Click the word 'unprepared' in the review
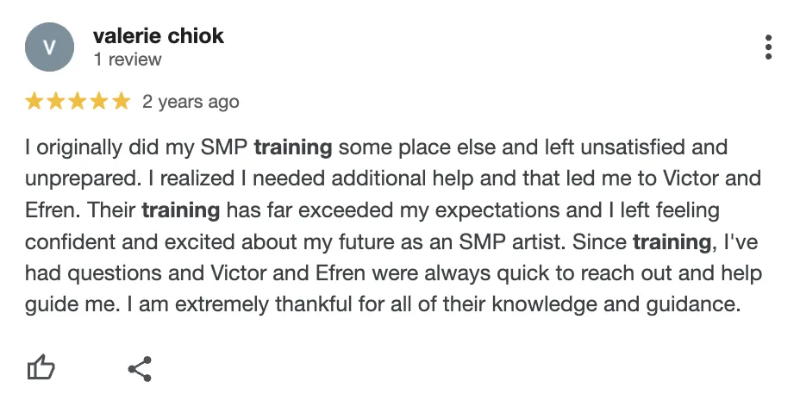This screenshot has width=800, height=407. [80, 179]
